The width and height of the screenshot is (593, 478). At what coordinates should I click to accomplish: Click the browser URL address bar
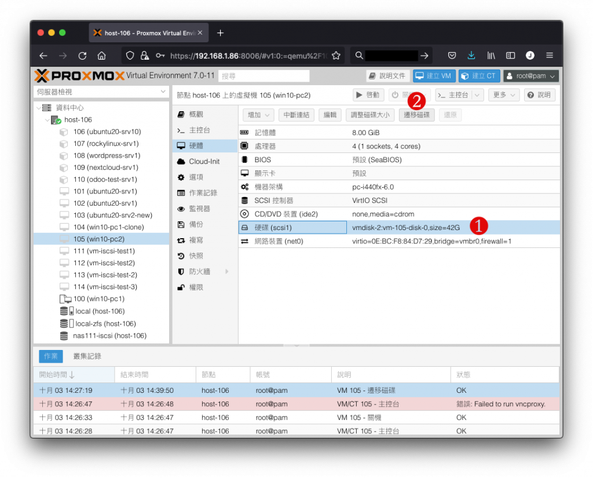tap(248, 56)
